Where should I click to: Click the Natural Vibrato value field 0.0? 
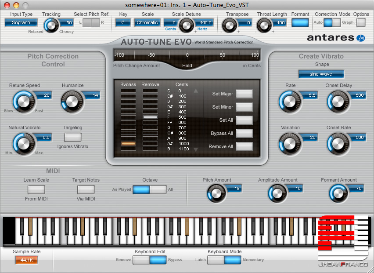(x=44, y=138)
